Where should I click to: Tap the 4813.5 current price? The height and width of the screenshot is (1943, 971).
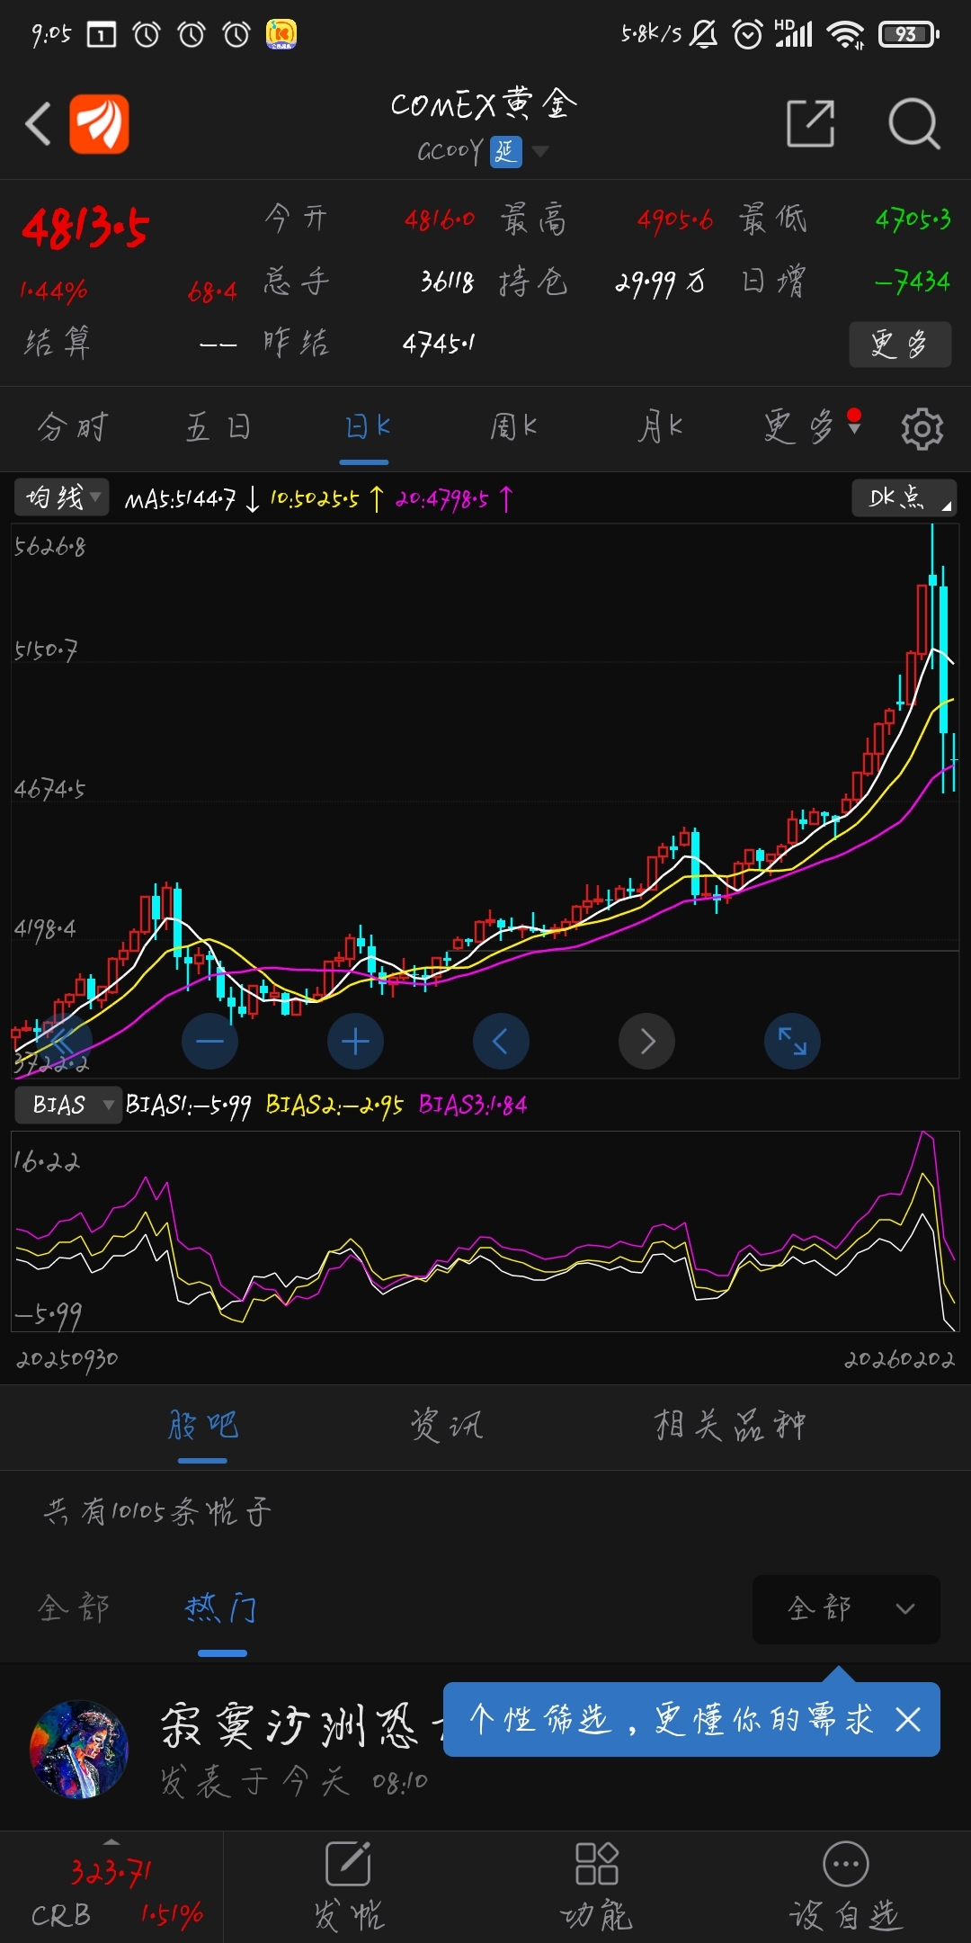tap(85, 228)
